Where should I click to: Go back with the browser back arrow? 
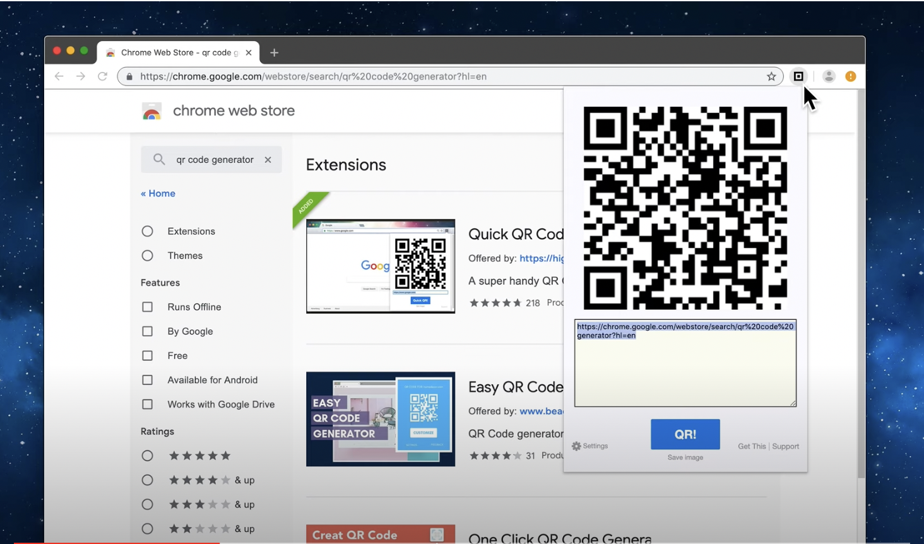coord(59,76)
